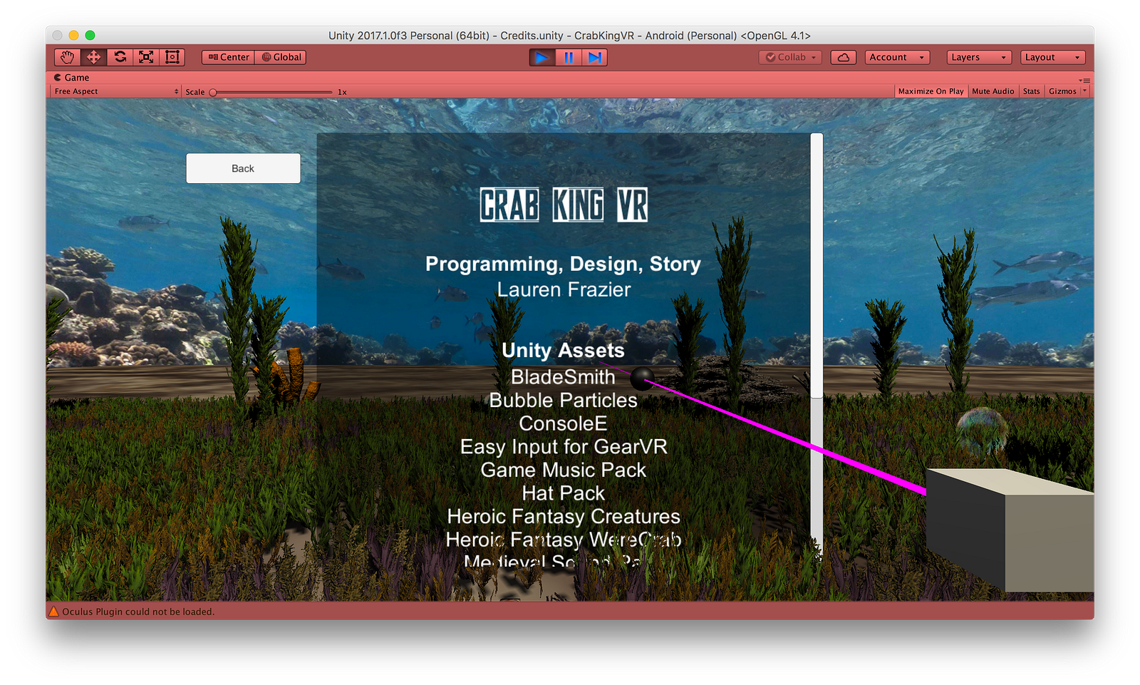This screenshot has height=685, width=1140.
Task: Click the "BladeSmith" credit entry
Action: tap(563, 376)
